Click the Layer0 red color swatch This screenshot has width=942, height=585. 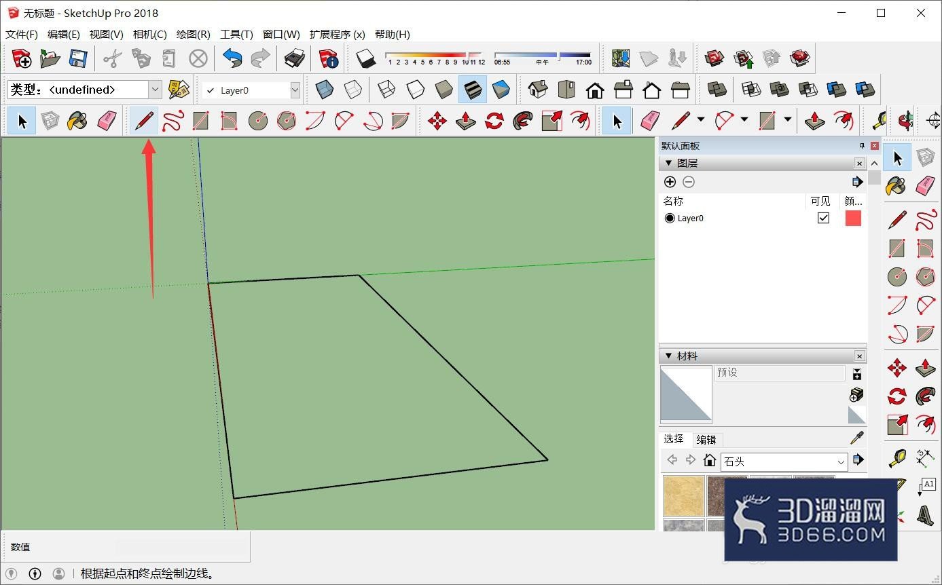tap(853, 218)
